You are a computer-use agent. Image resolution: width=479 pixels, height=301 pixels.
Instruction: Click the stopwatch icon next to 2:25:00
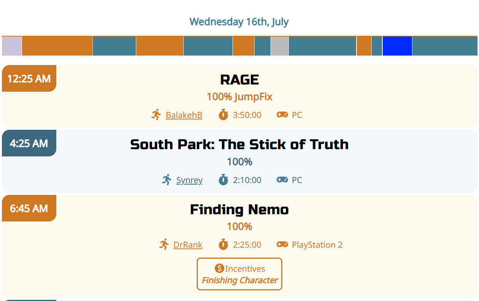tap(223, 245)
